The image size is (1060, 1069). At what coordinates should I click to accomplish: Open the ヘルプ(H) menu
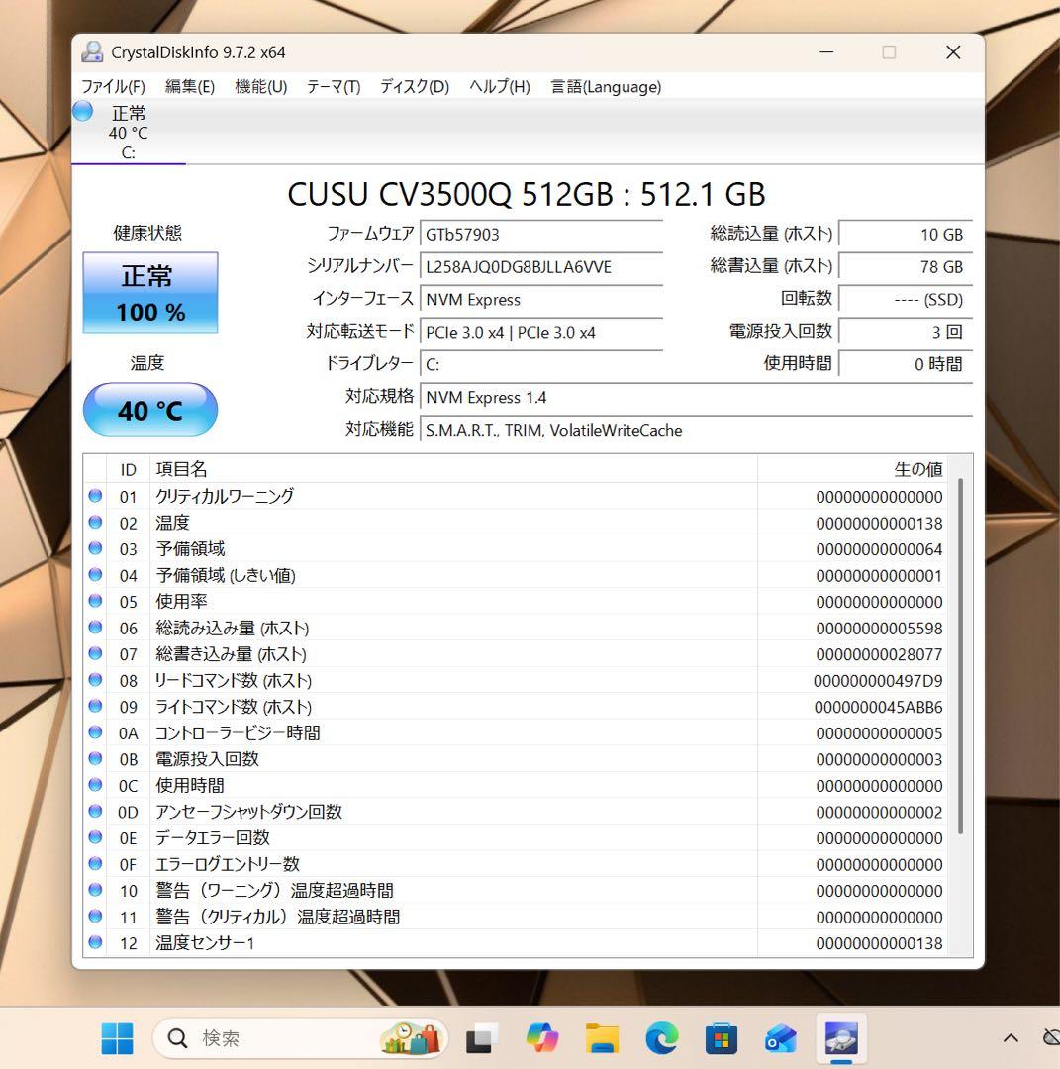[x=498, y=86]
